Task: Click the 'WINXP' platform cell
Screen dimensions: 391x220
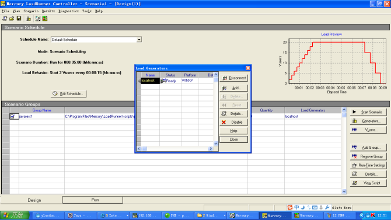Action: click(190, 81)
